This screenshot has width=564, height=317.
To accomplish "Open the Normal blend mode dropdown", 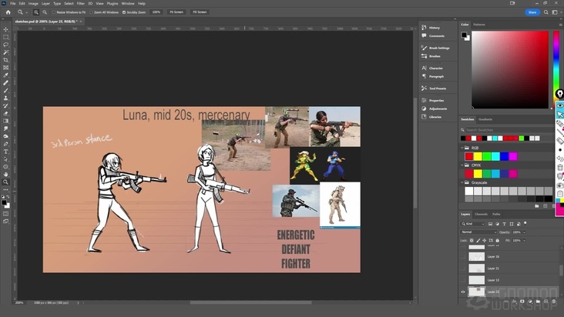I will point(478,232).
